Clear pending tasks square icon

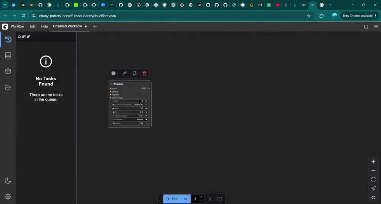[x=219, y=199]
